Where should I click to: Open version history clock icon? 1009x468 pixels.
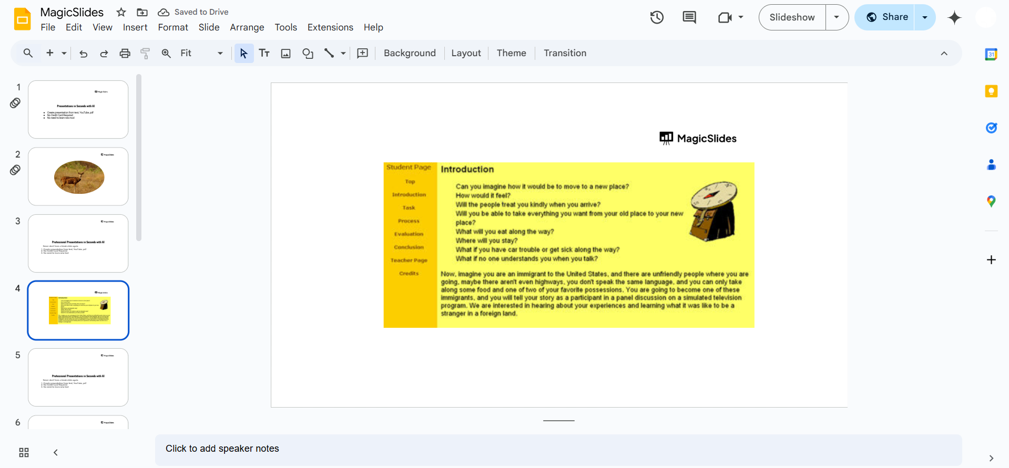[x=657, y=17]
